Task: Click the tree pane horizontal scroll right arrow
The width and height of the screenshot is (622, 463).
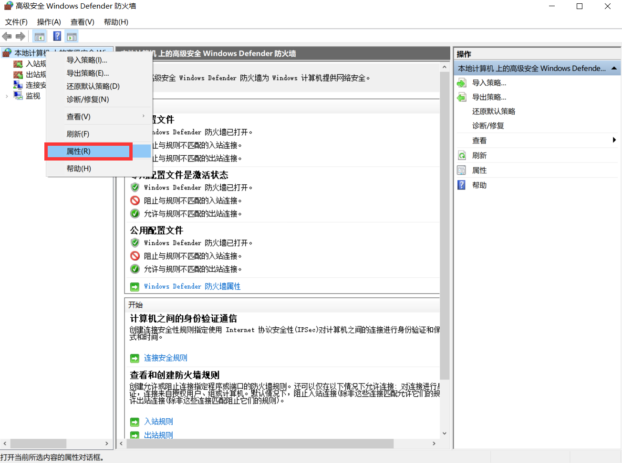Action: click(x=107, y=443)
